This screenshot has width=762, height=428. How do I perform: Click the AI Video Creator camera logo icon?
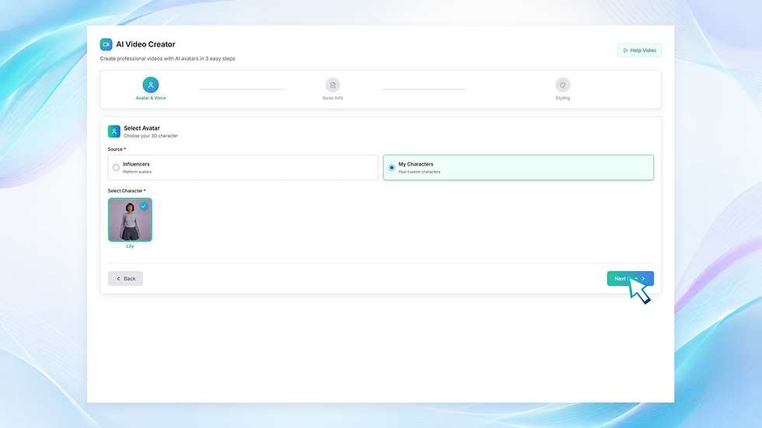pyautogui.click(x=106, y=44)
